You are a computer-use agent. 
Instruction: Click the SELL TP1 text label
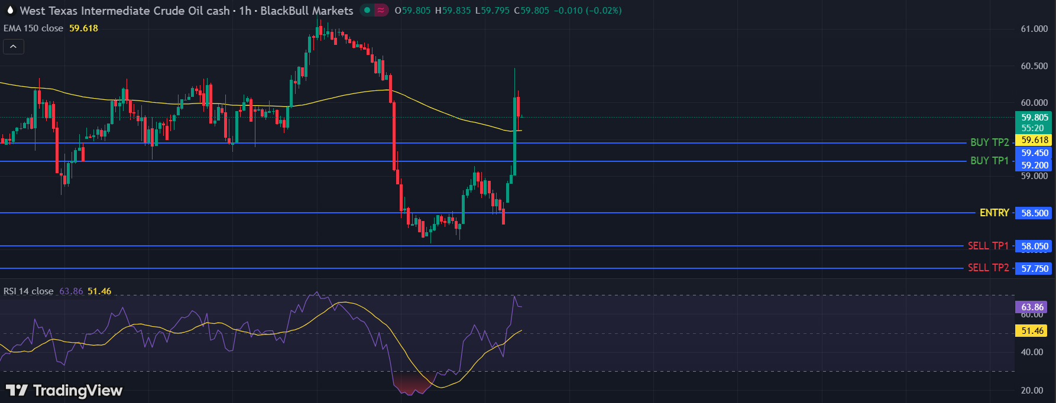[x=988, y=246]
